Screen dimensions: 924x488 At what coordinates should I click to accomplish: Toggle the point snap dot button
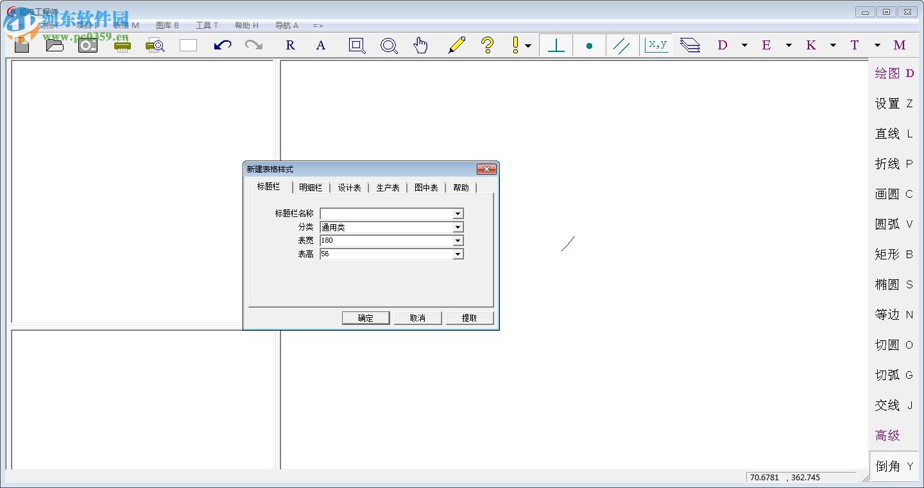click(x=589, y=45)
